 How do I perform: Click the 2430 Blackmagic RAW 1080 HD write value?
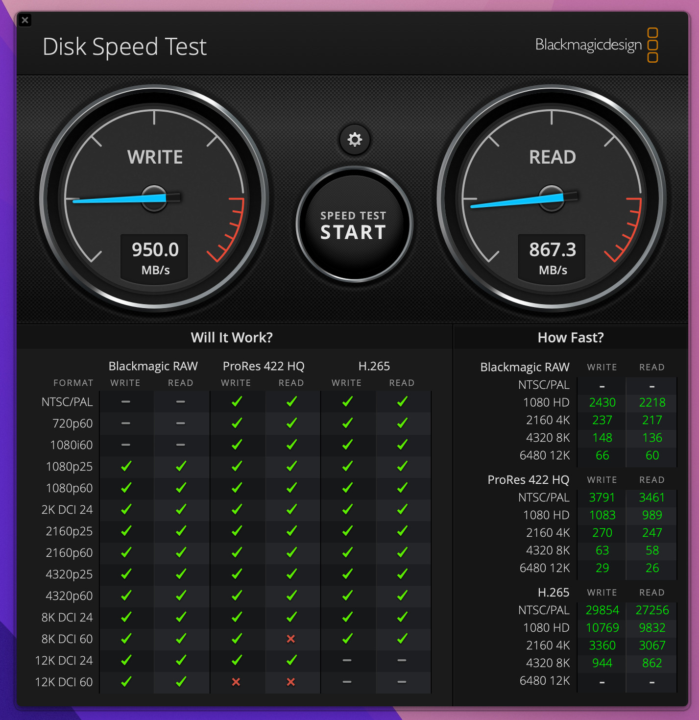(602, 402)
